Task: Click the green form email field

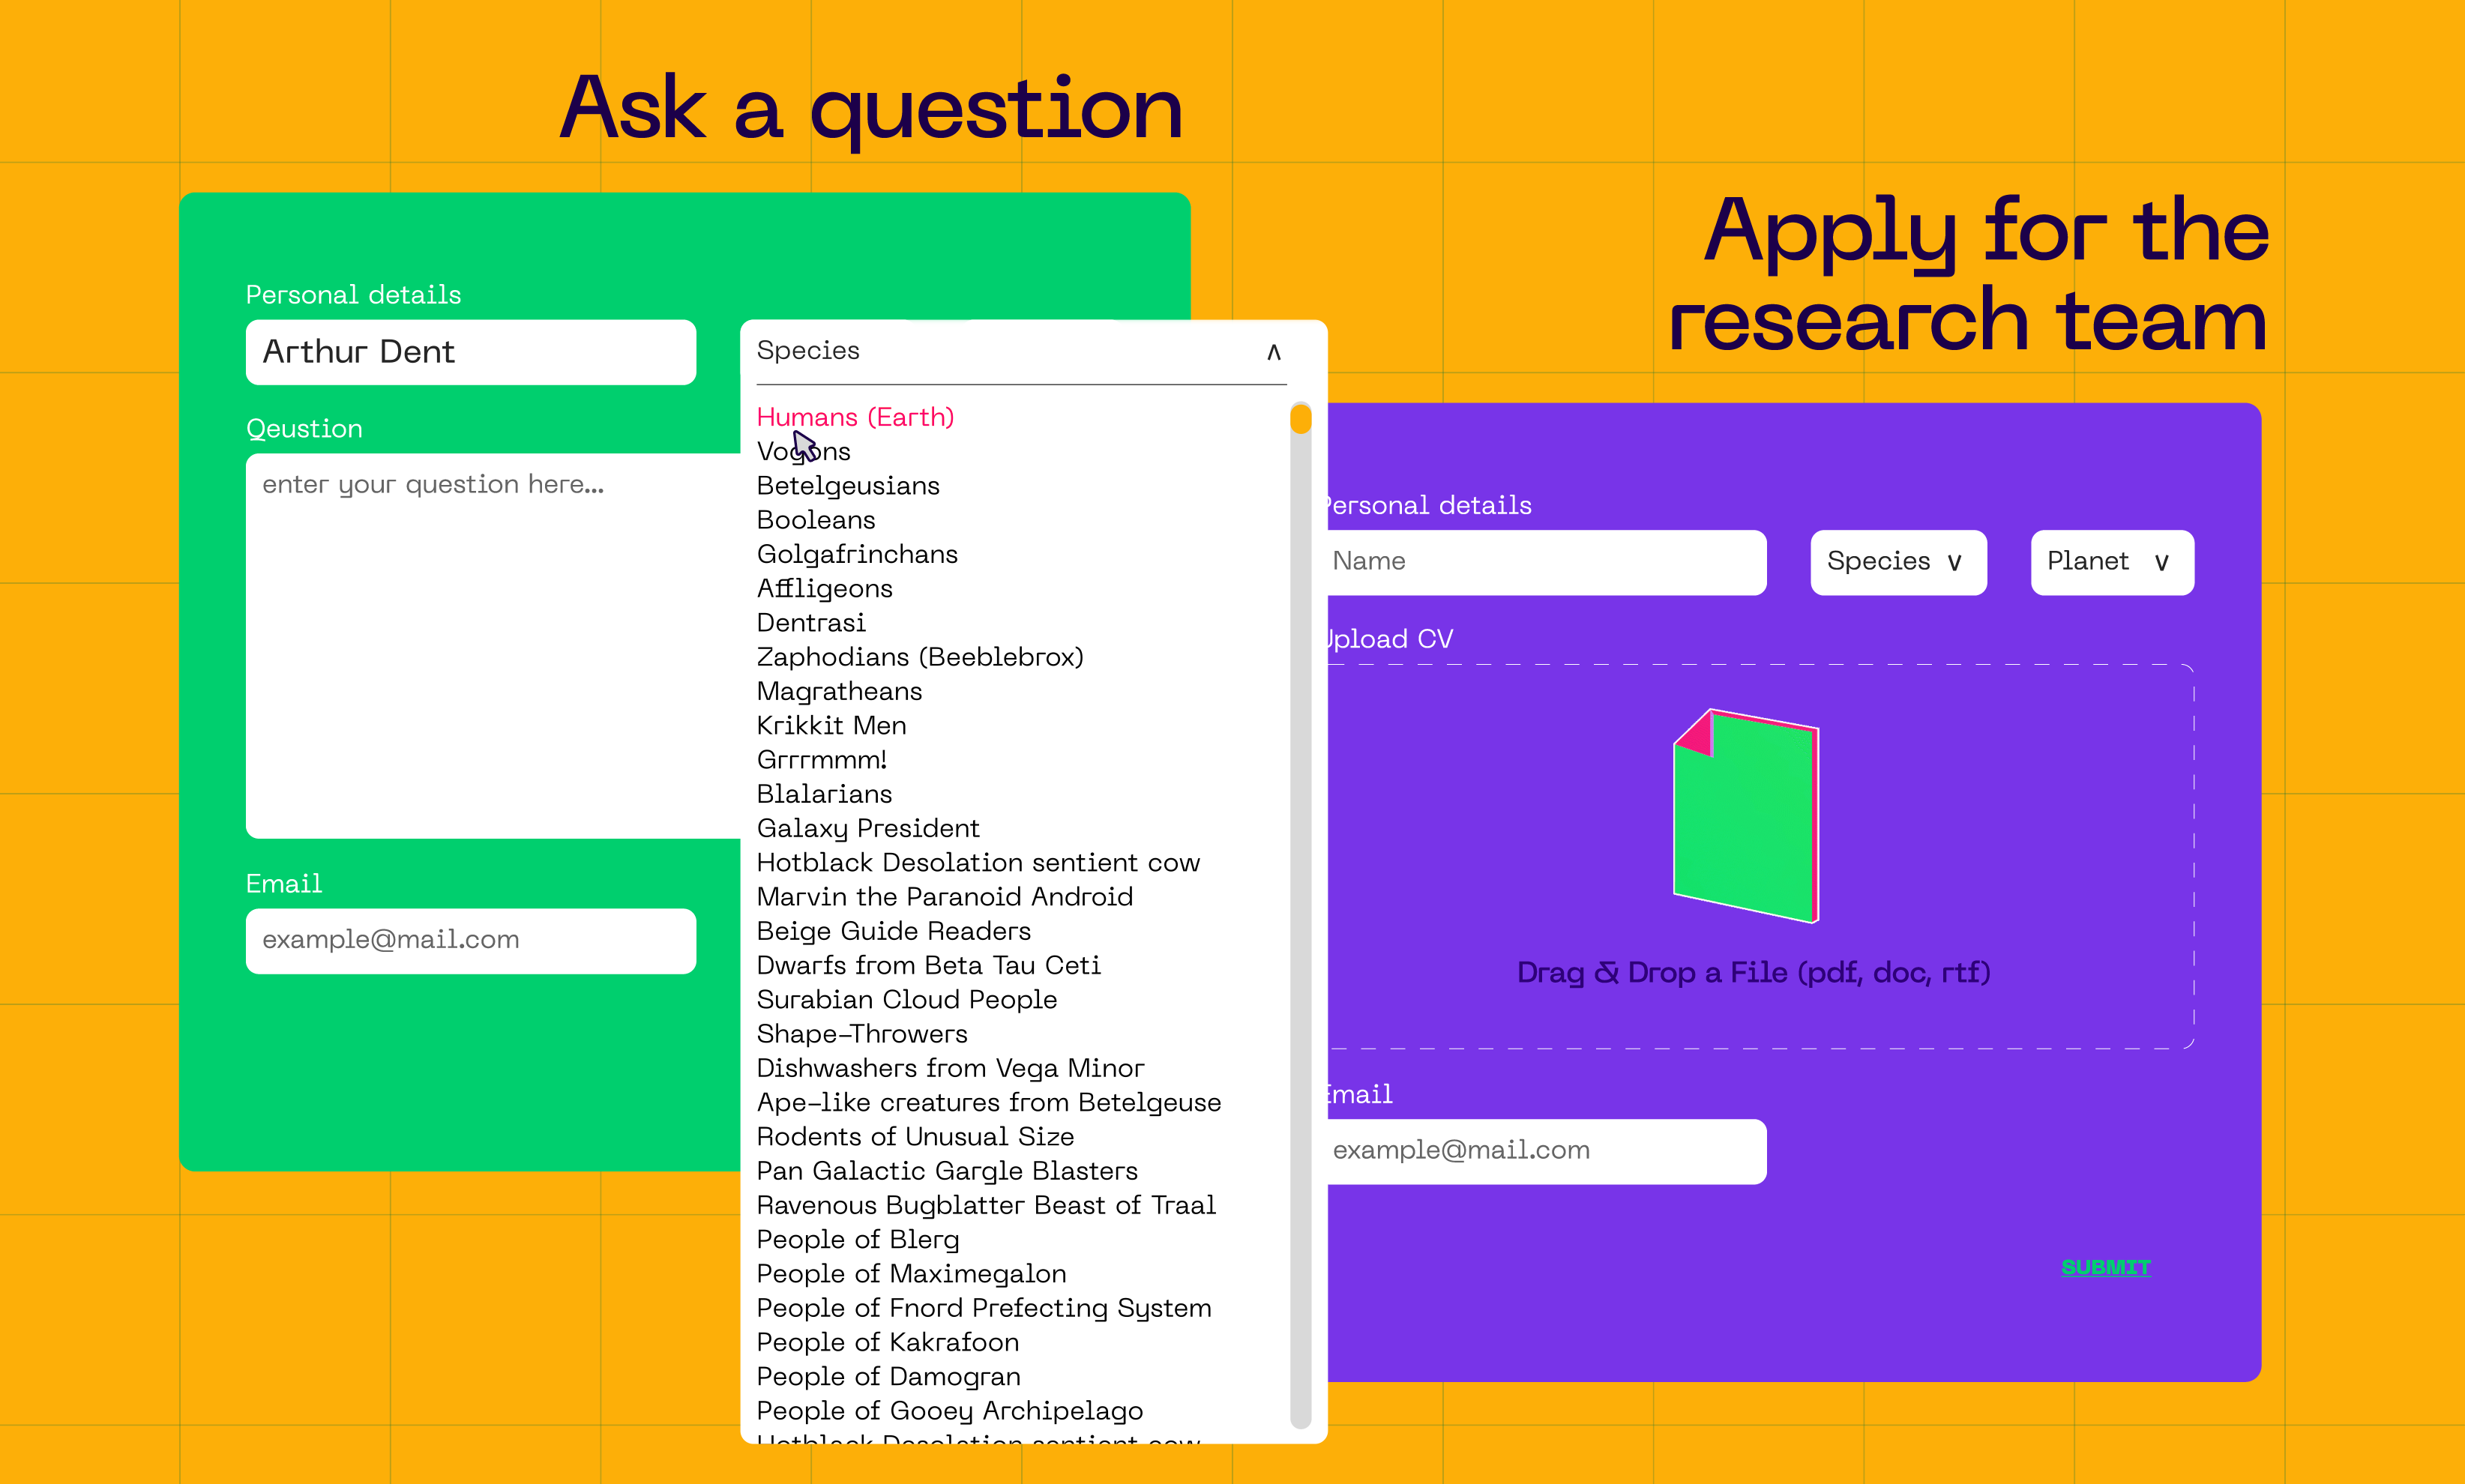Action: tap(470, 940)
